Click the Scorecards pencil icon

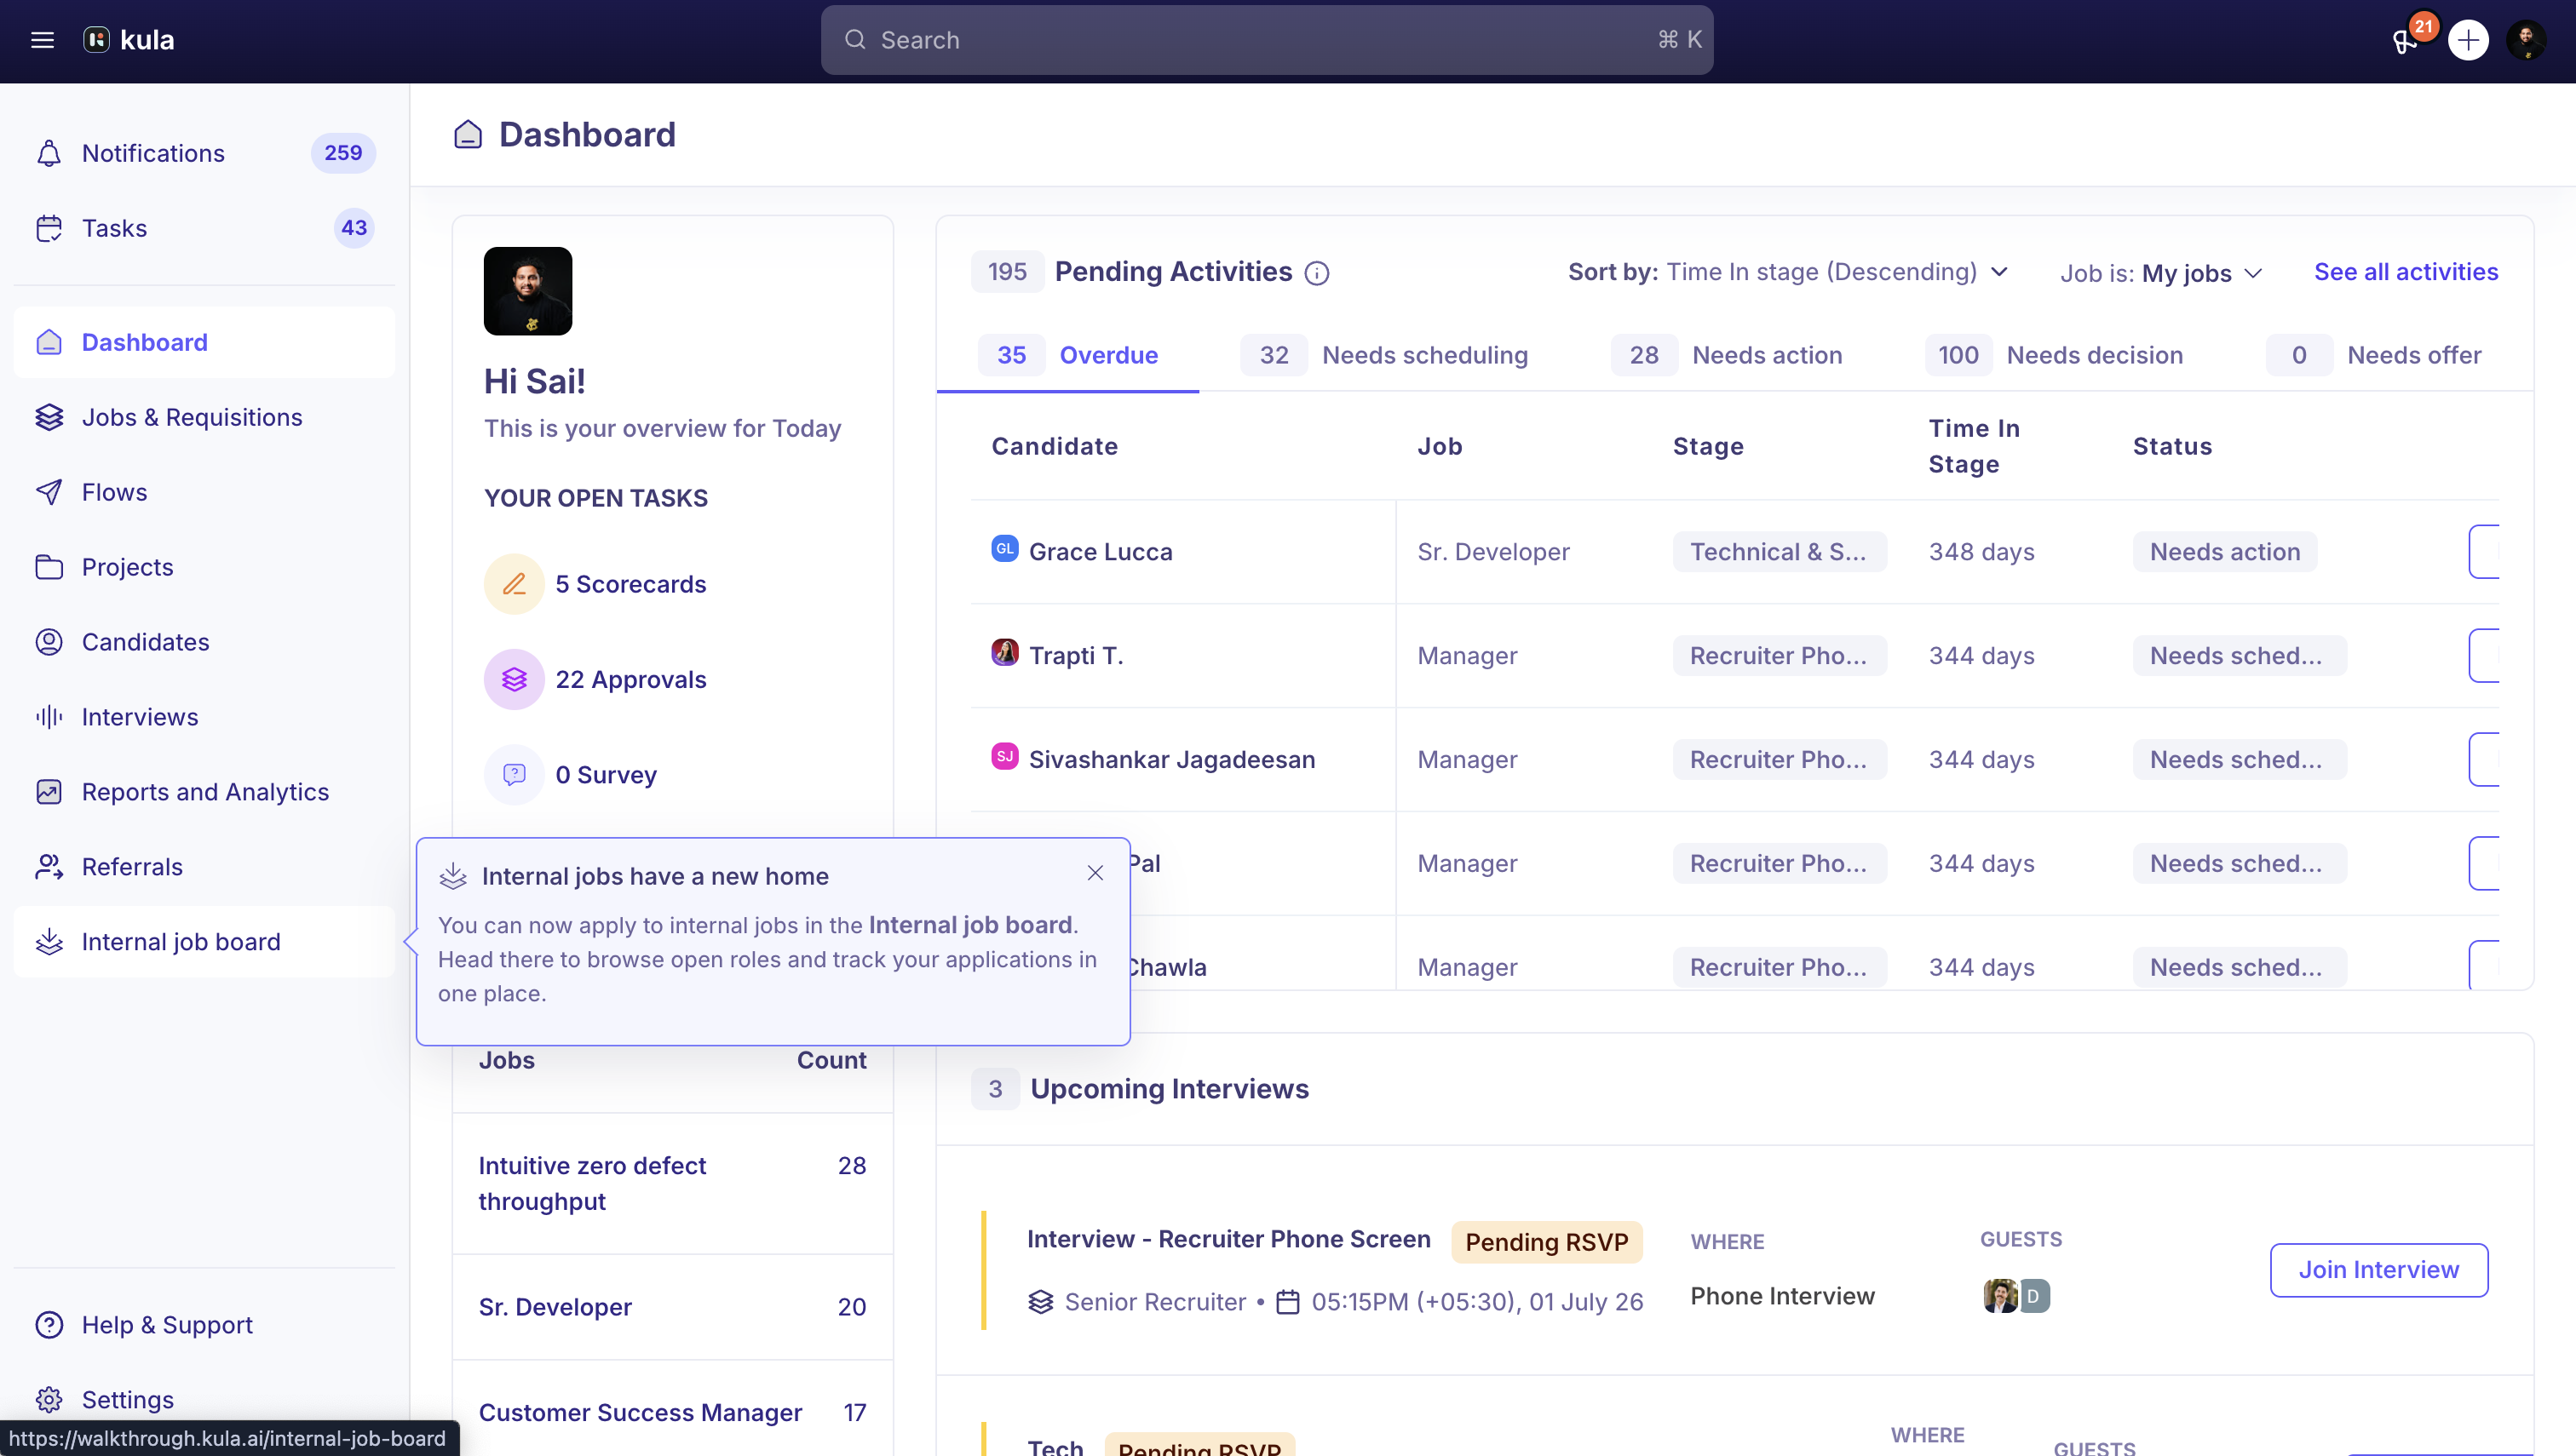[515, 584]
